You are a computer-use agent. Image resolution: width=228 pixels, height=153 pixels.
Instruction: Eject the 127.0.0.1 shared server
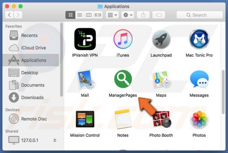pyautogui.click(x=55, y=140)
